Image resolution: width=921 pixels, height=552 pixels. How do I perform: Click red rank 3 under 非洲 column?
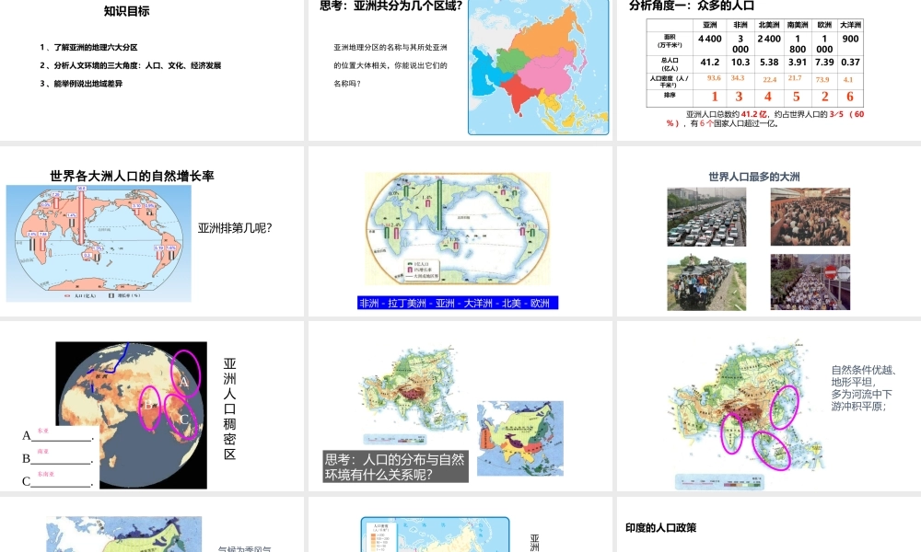[x=739, y=97]
